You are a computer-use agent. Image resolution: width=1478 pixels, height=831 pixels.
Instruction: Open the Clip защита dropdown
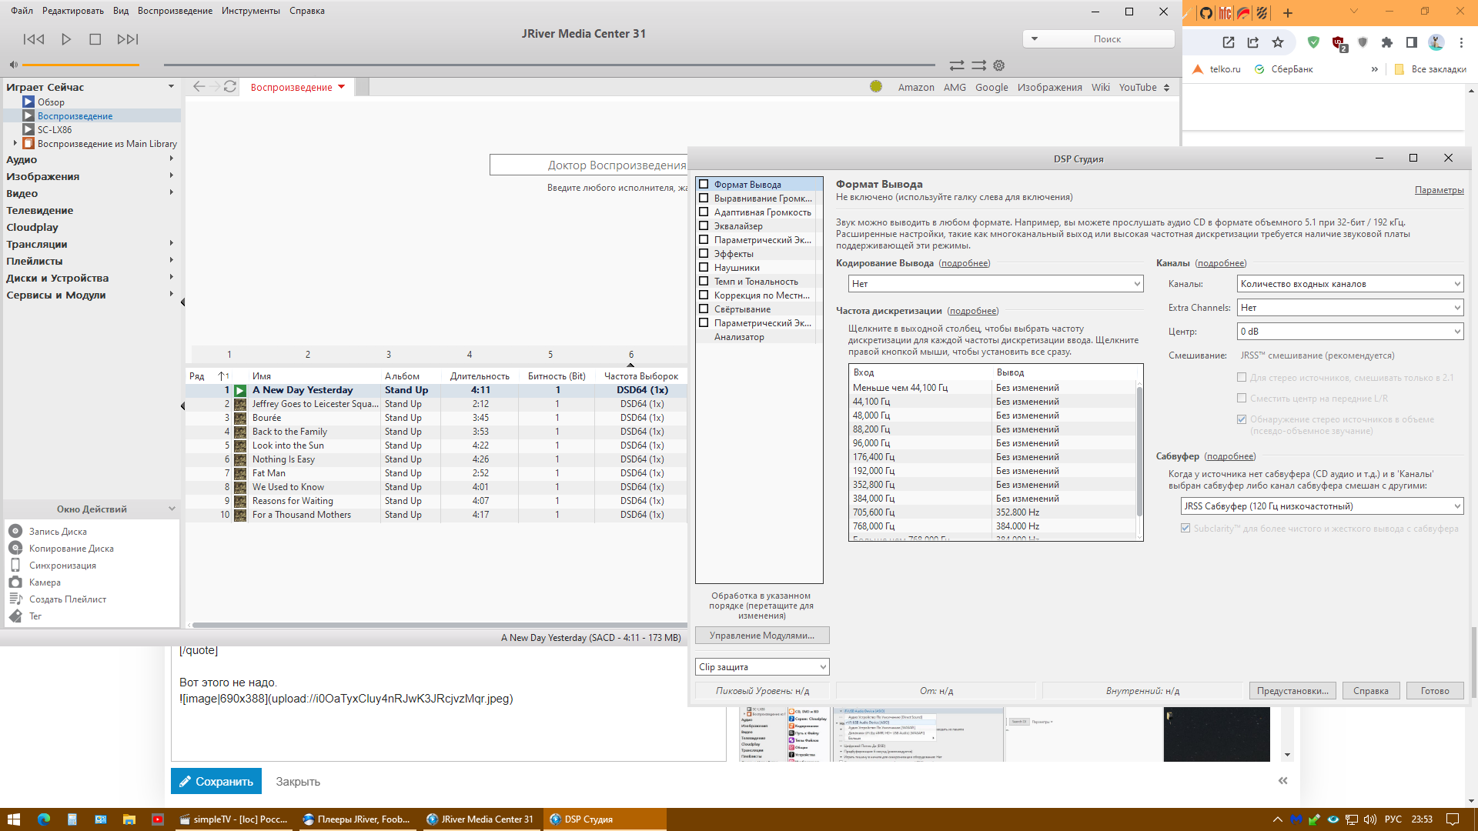click(761, 667)
